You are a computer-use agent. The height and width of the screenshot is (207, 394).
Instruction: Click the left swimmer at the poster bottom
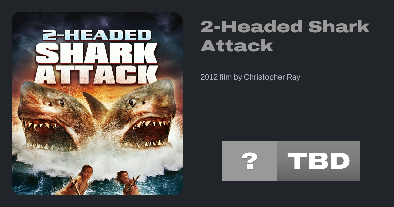coord(78,180)
